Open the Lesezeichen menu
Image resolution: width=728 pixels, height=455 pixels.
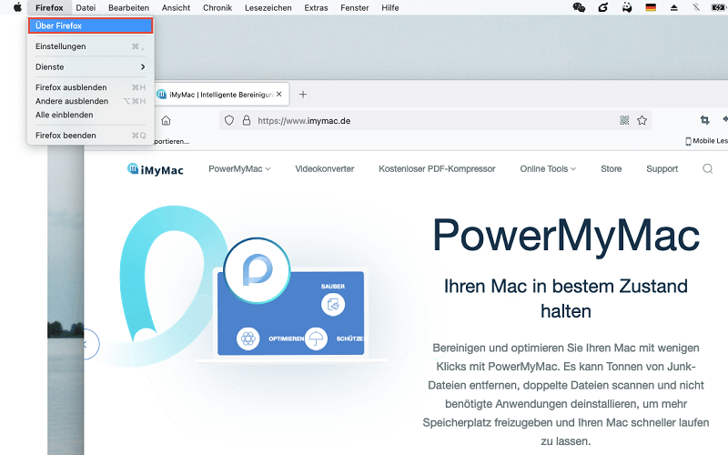click(268, 7)
